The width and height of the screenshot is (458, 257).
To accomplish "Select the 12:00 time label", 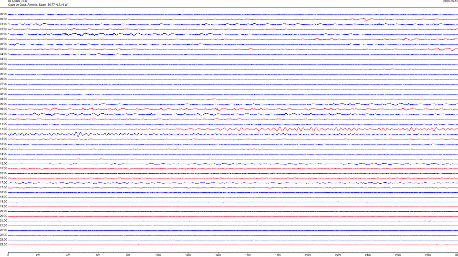I will pyautogui.click(x=3, y=134).
